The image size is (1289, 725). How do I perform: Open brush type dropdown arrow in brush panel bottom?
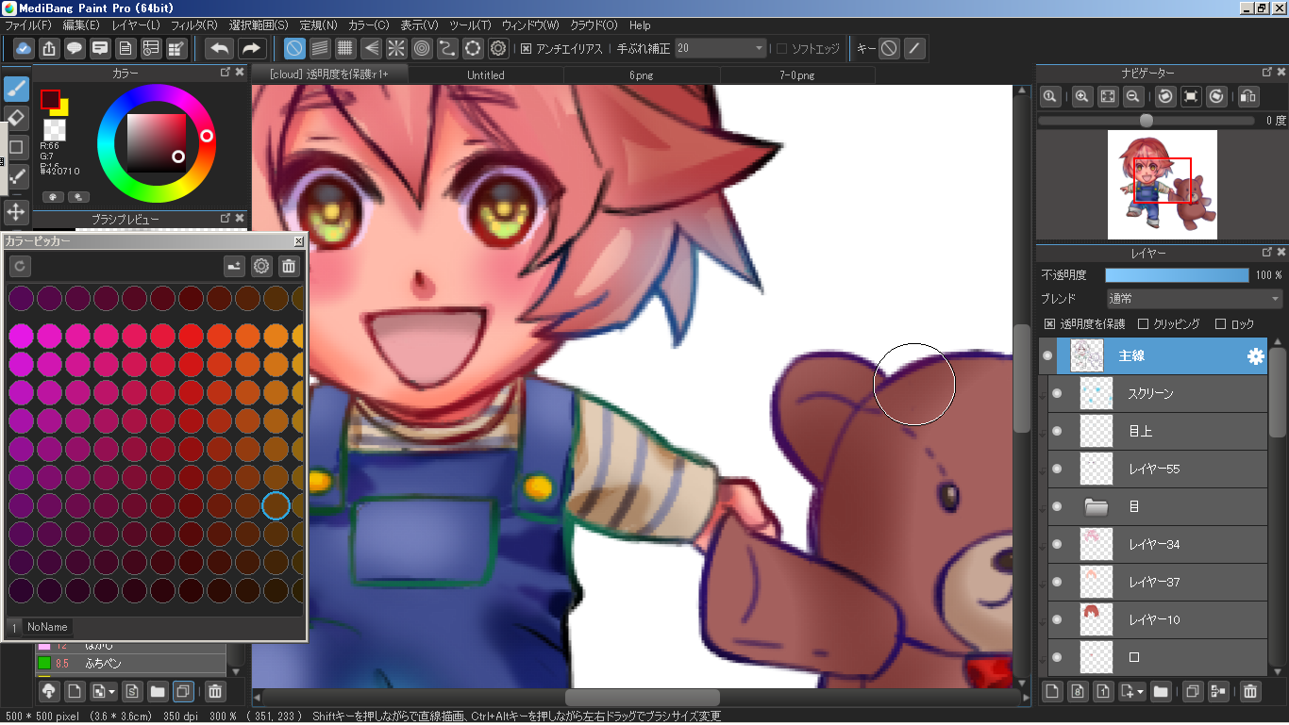113,692
